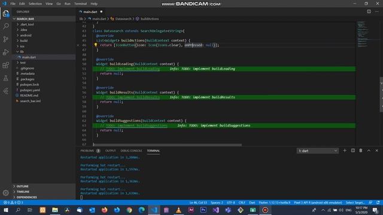Click the Dart language mode in status bar

point(252,202)
